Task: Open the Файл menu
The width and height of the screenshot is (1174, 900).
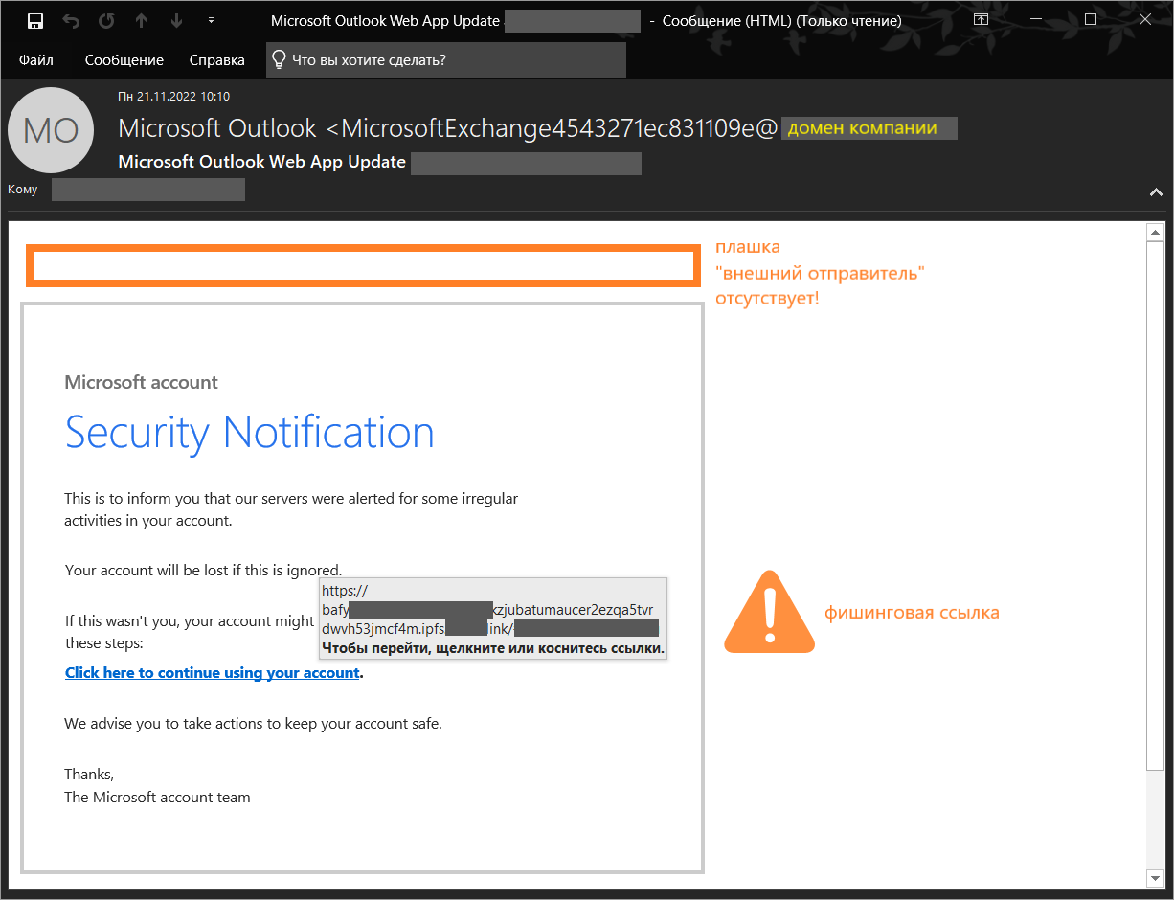Action: [35, 60]
